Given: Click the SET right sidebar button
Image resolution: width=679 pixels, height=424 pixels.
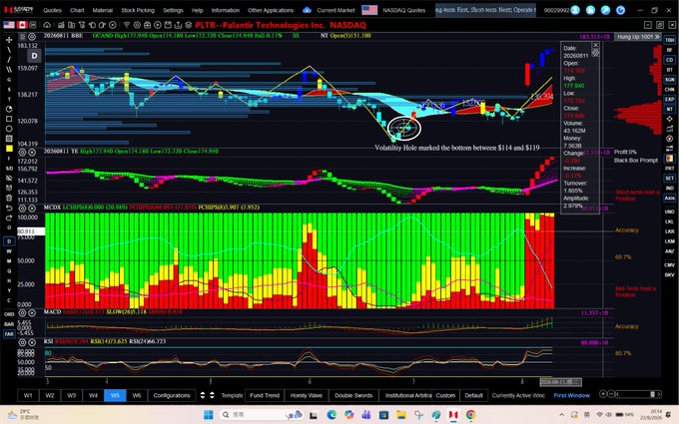Looking at the screenshot, I should coord(669,179).
